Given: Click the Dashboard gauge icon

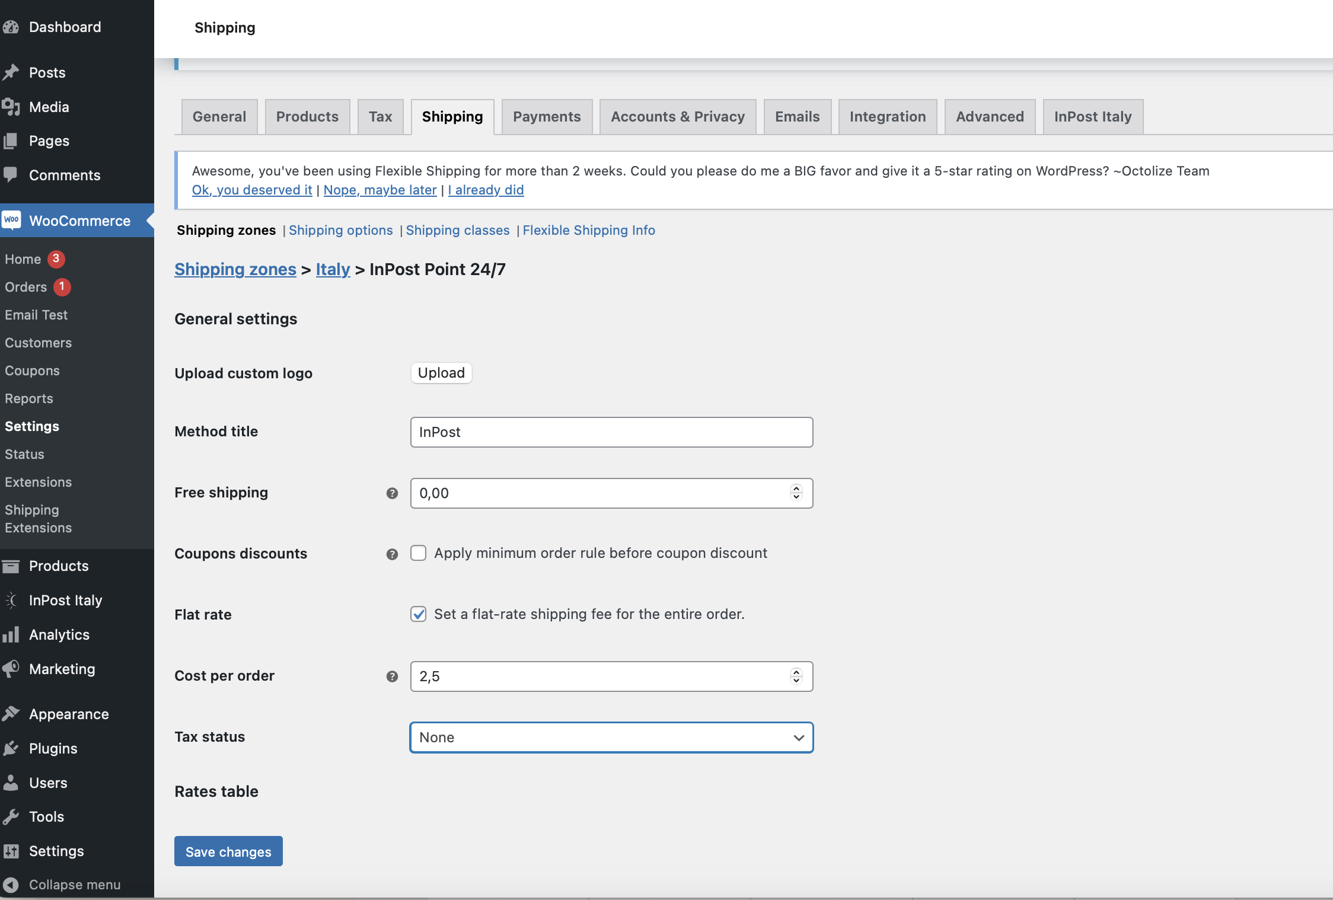Looking at the screenshot, I should click(11, 27).
